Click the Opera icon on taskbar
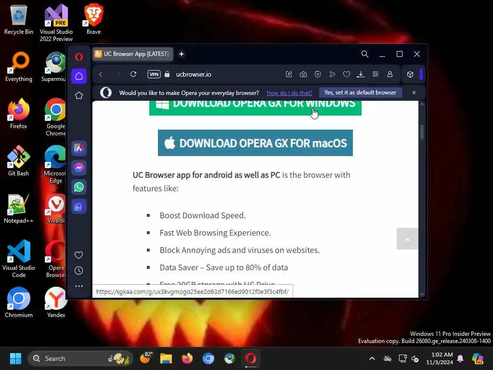 pos(250,358)
